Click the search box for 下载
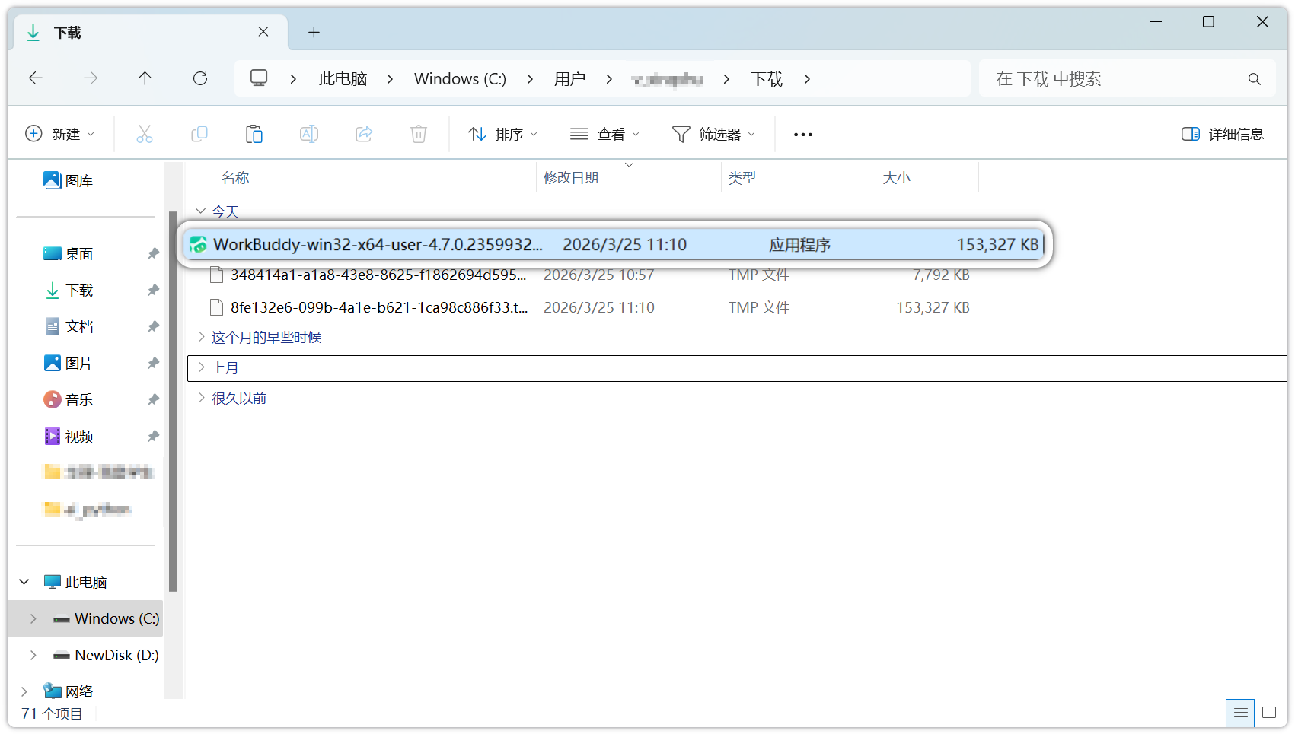The image size is (1295, 734). pos(1115,79)
